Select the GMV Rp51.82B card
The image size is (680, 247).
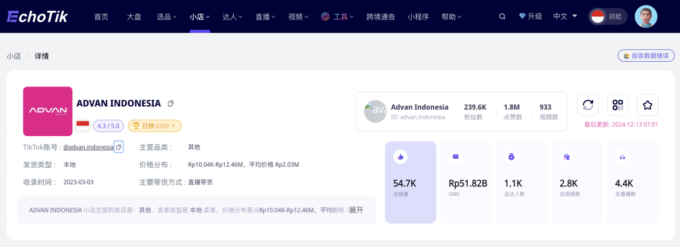466,182
